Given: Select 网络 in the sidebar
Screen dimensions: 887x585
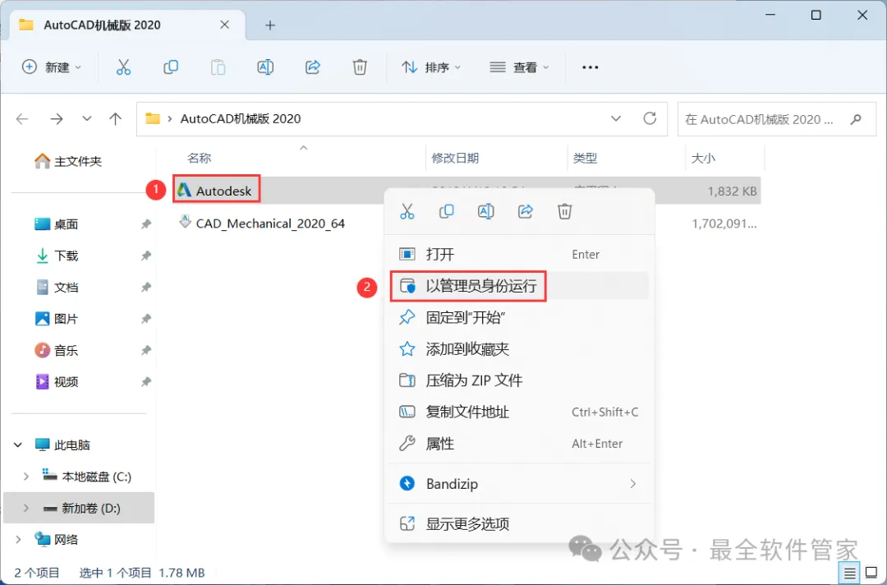Looking at the screenshot, I should (57, 540).
